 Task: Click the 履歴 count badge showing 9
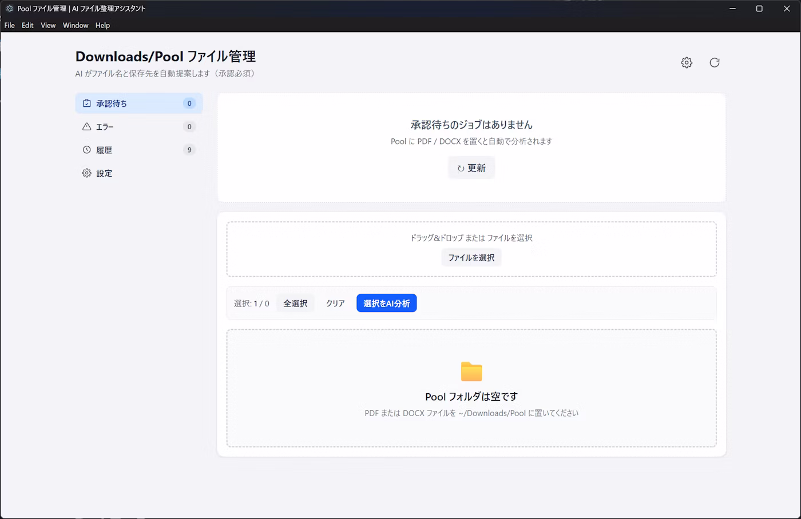coord(189,150)
